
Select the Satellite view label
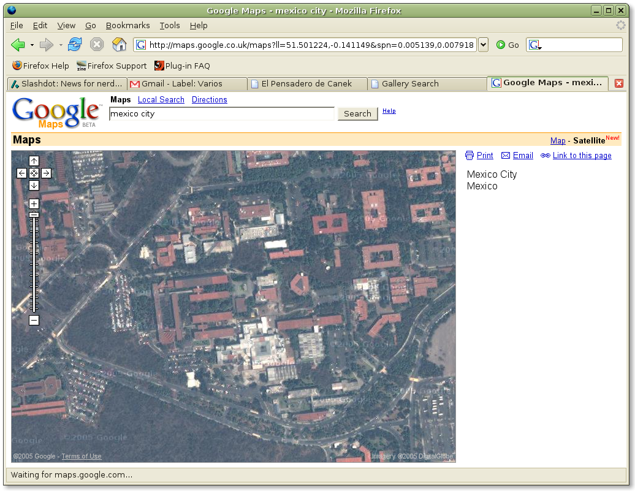pyautogui.click(x=589, y=140)
